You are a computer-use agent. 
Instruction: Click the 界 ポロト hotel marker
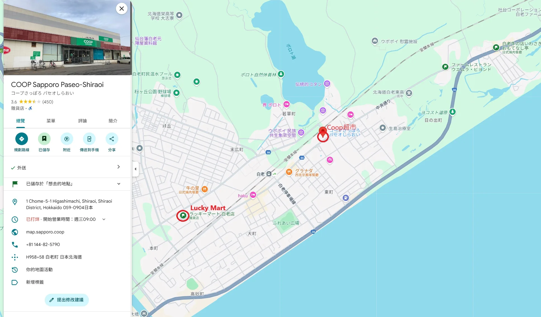[x=286, y=104]
